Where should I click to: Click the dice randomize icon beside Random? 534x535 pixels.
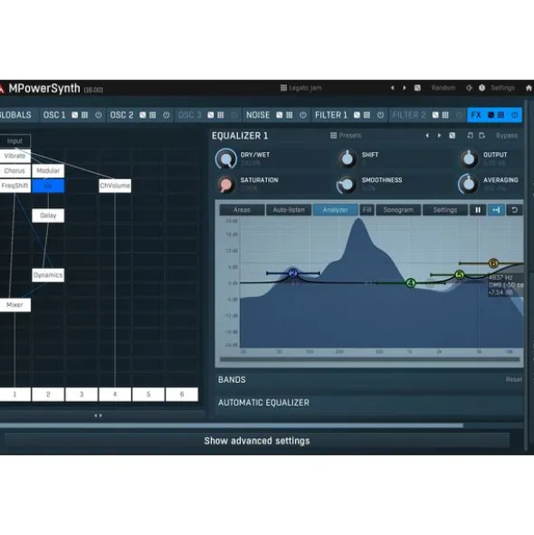tap(417, 88)
